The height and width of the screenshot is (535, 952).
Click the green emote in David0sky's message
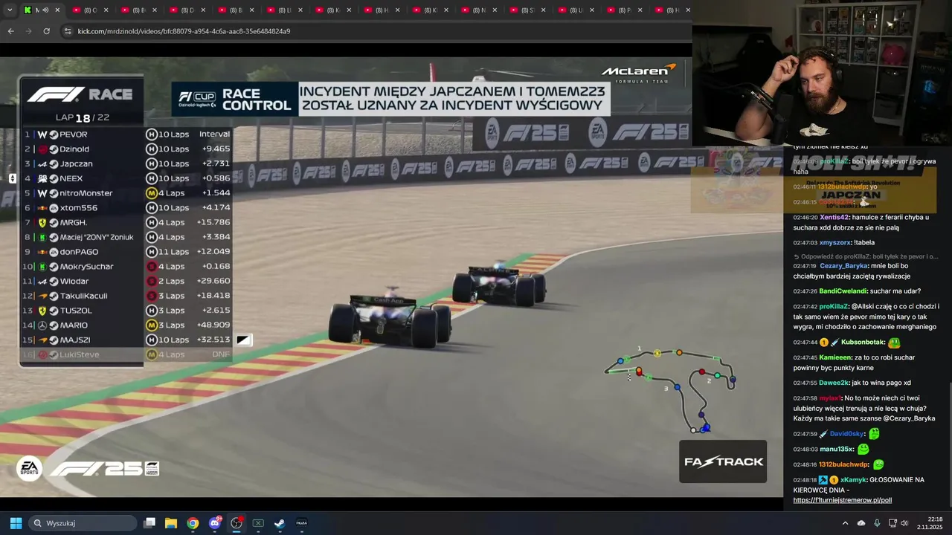point(874,433)
